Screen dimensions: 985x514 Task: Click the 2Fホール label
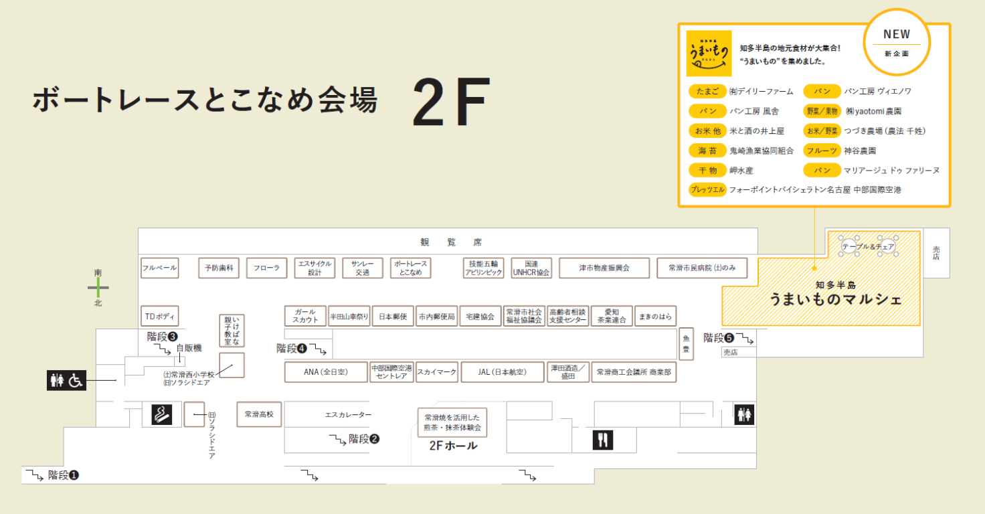coord(453,446)
